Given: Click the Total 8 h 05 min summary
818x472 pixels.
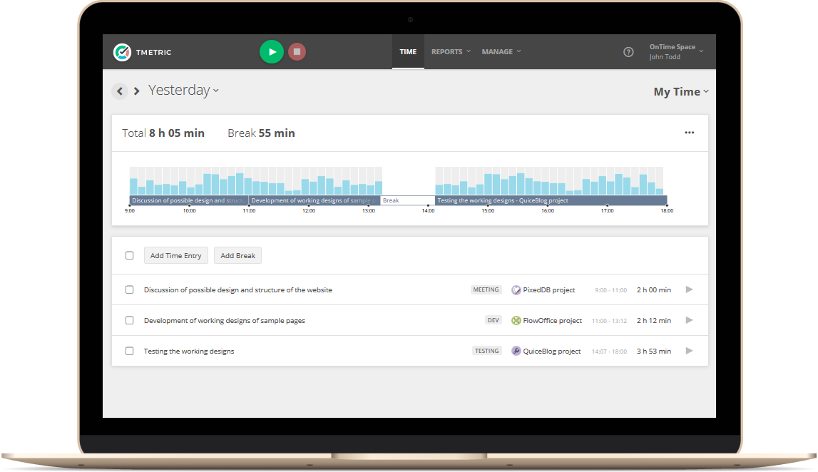Looking at the screenshot, I should pos(163,133).
